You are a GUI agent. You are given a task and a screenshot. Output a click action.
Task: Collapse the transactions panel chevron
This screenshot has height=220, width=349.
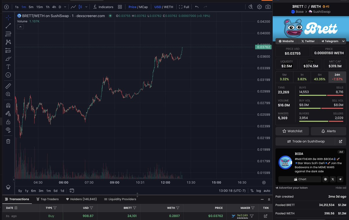click(269, 199)
